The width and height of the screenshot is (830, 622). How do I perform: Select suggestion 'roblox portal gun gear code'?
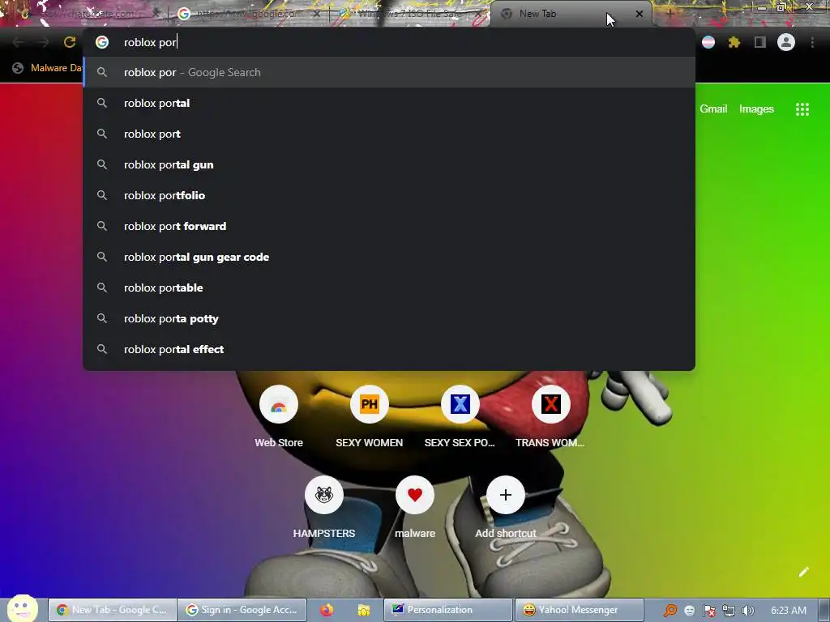pyautogui.click(x=389, y=257)
